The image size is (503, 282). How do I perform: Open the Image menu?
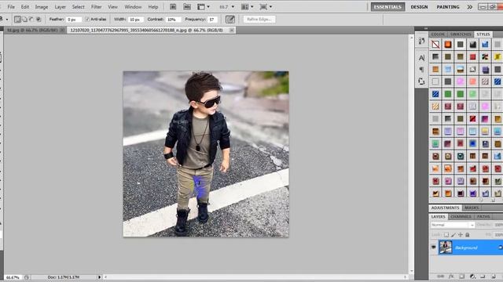pos(42,7)
